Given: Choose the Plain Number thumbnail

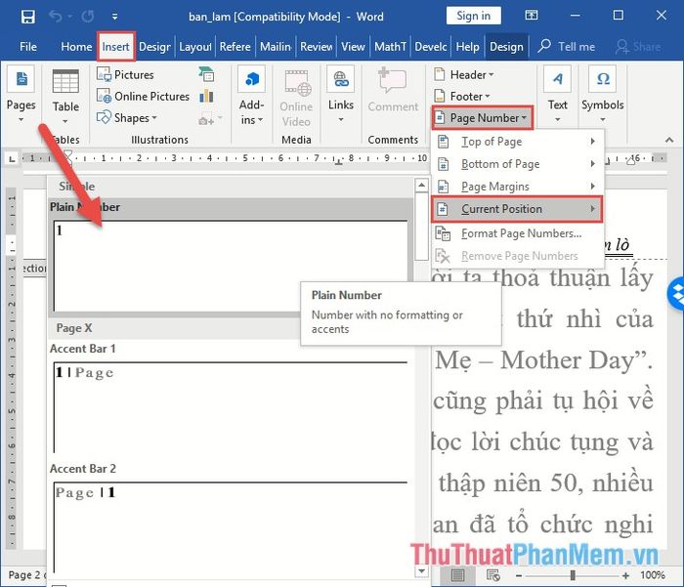Looking at the screenshot, I should (x=231, y=266).
